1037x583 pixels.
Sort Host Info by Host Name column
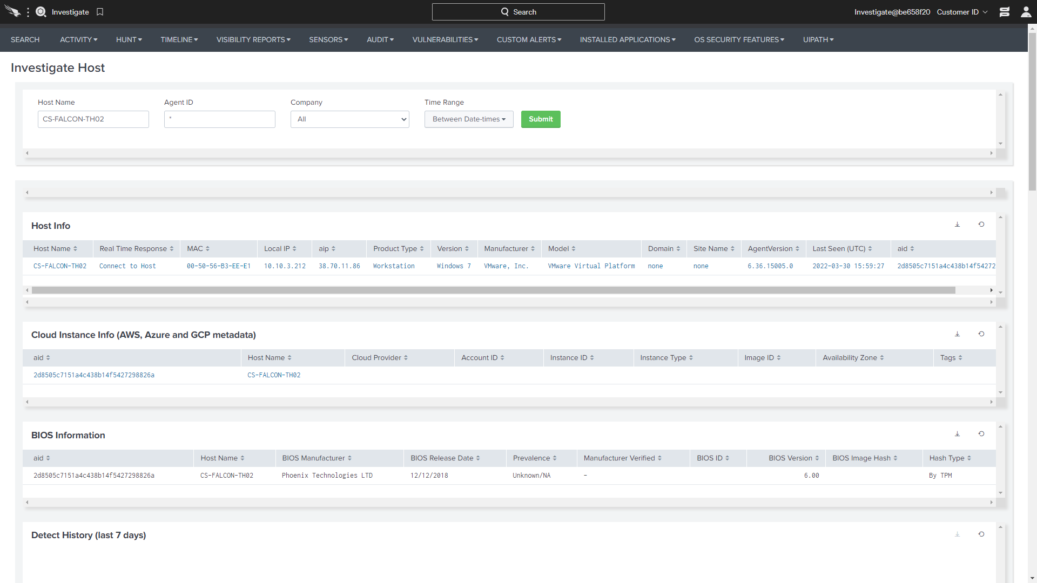tap(55, 249)
